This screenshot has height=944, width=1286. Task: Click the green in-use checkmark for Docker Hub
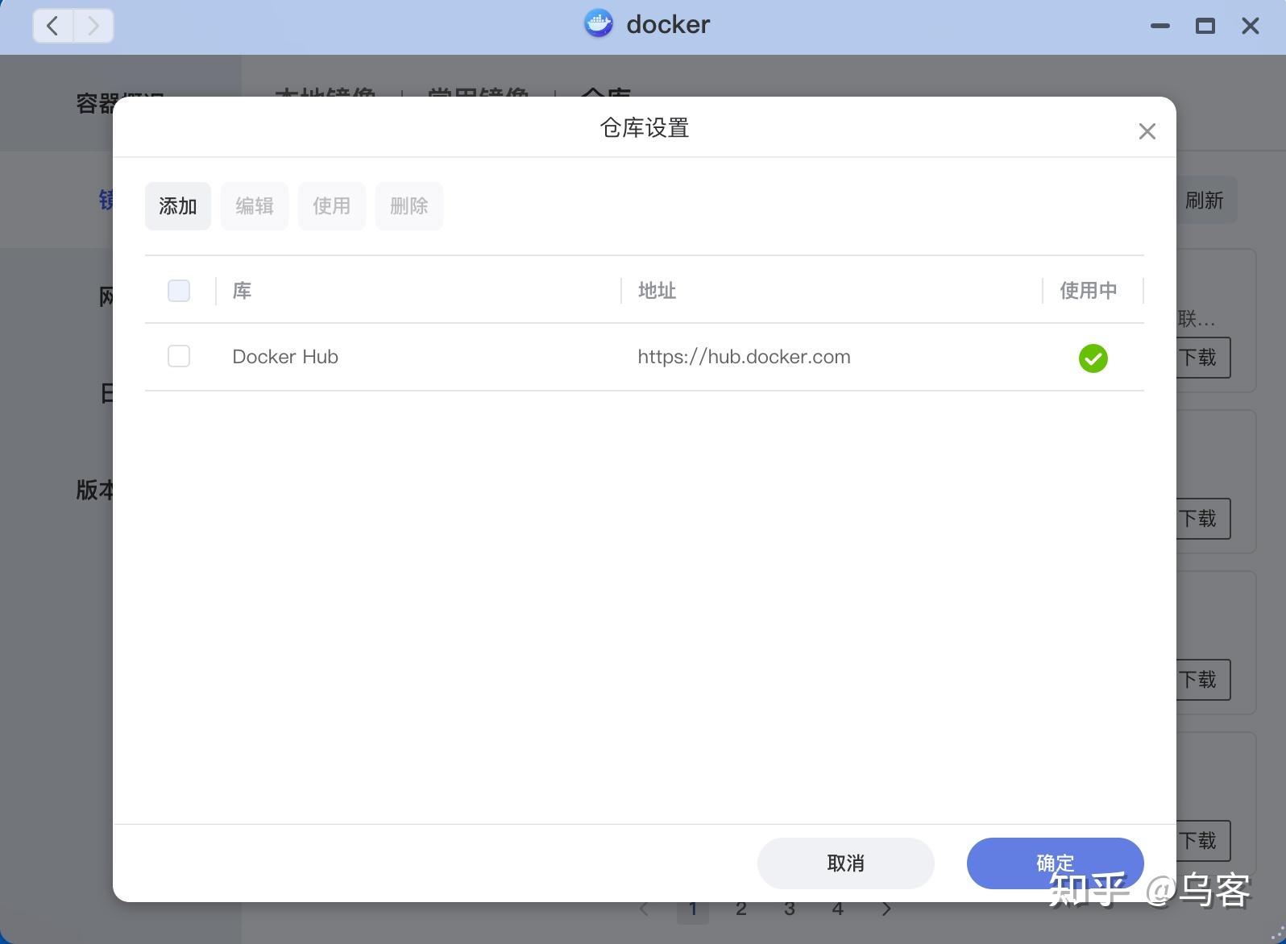[x=1093, y=358]
